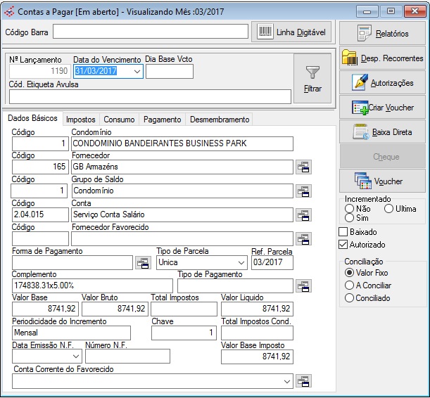Open the Tipo de Parcela dropdown
The width and height of the screenshot is (430, 398).
(x=240, y=262)
